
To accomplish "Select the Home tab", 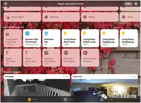I will 32,99.
